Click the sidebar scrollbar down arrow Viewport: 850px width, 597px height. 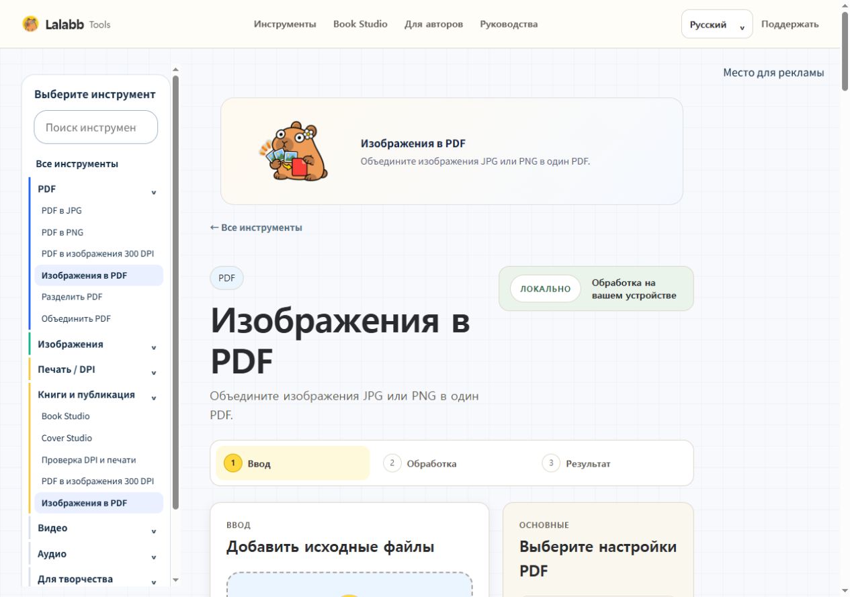176,580
